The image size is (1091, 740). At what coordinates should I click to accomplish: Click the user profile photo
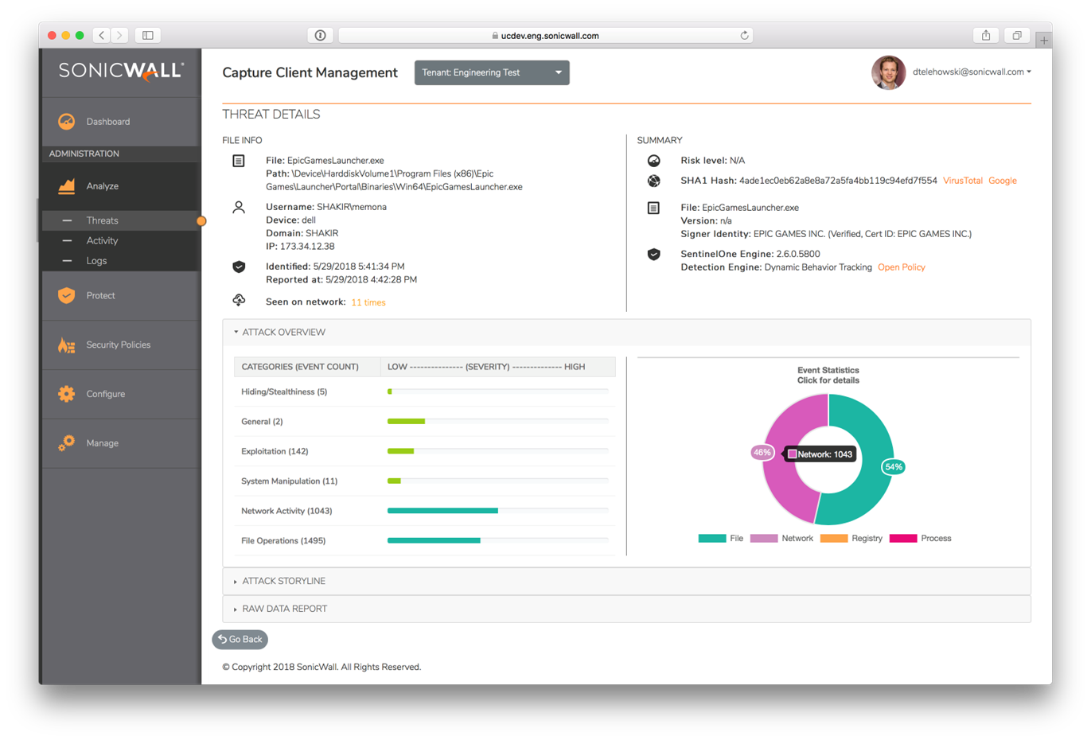point(889,72)
